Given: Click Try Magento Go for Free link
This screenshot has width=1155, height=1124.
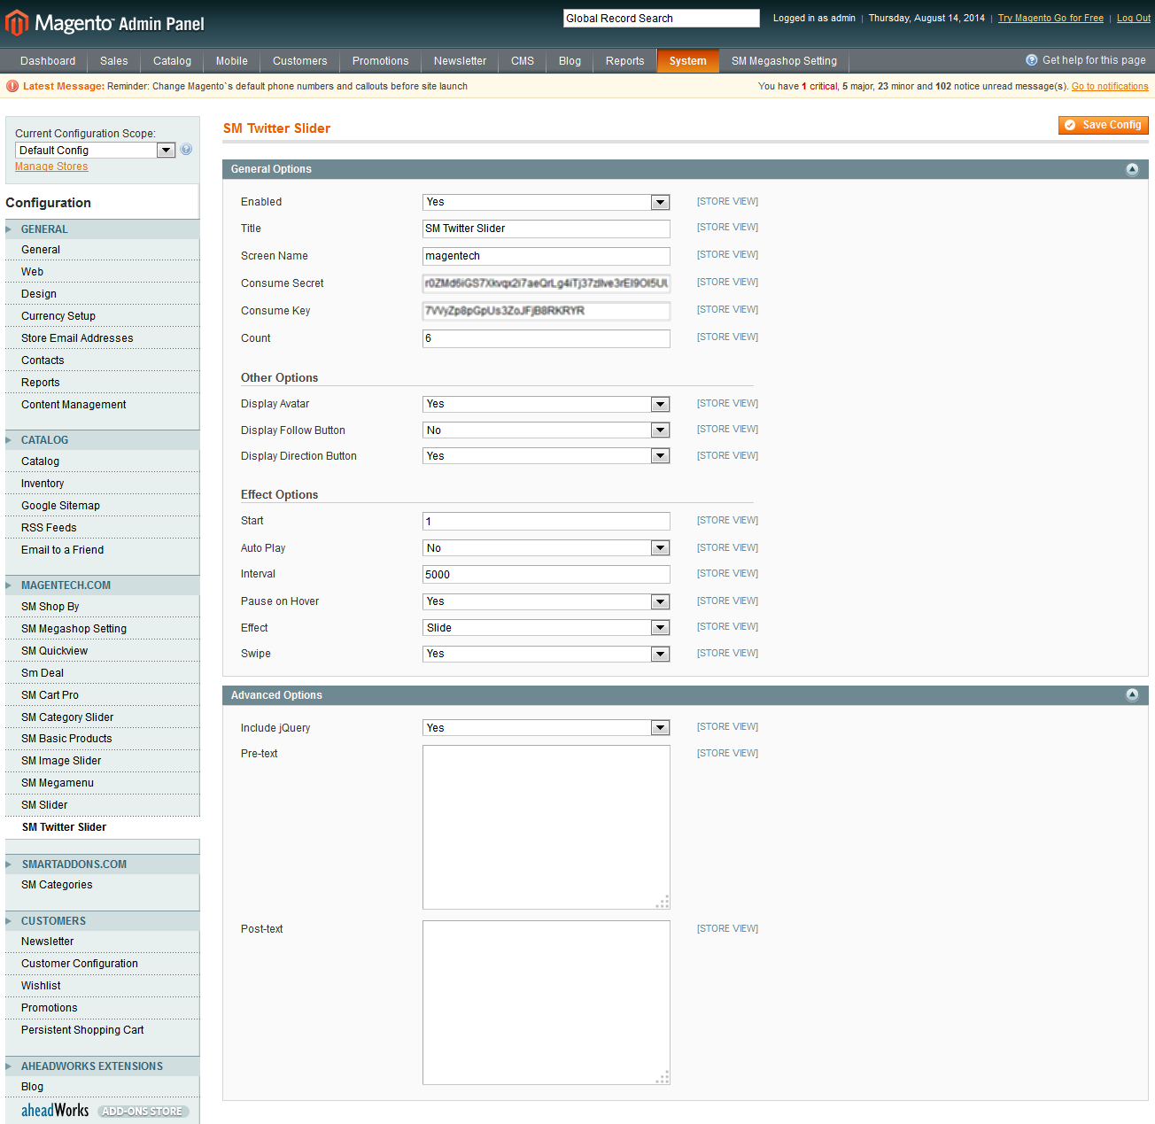Looking at the screenshot, I should tap(1050, 18).
